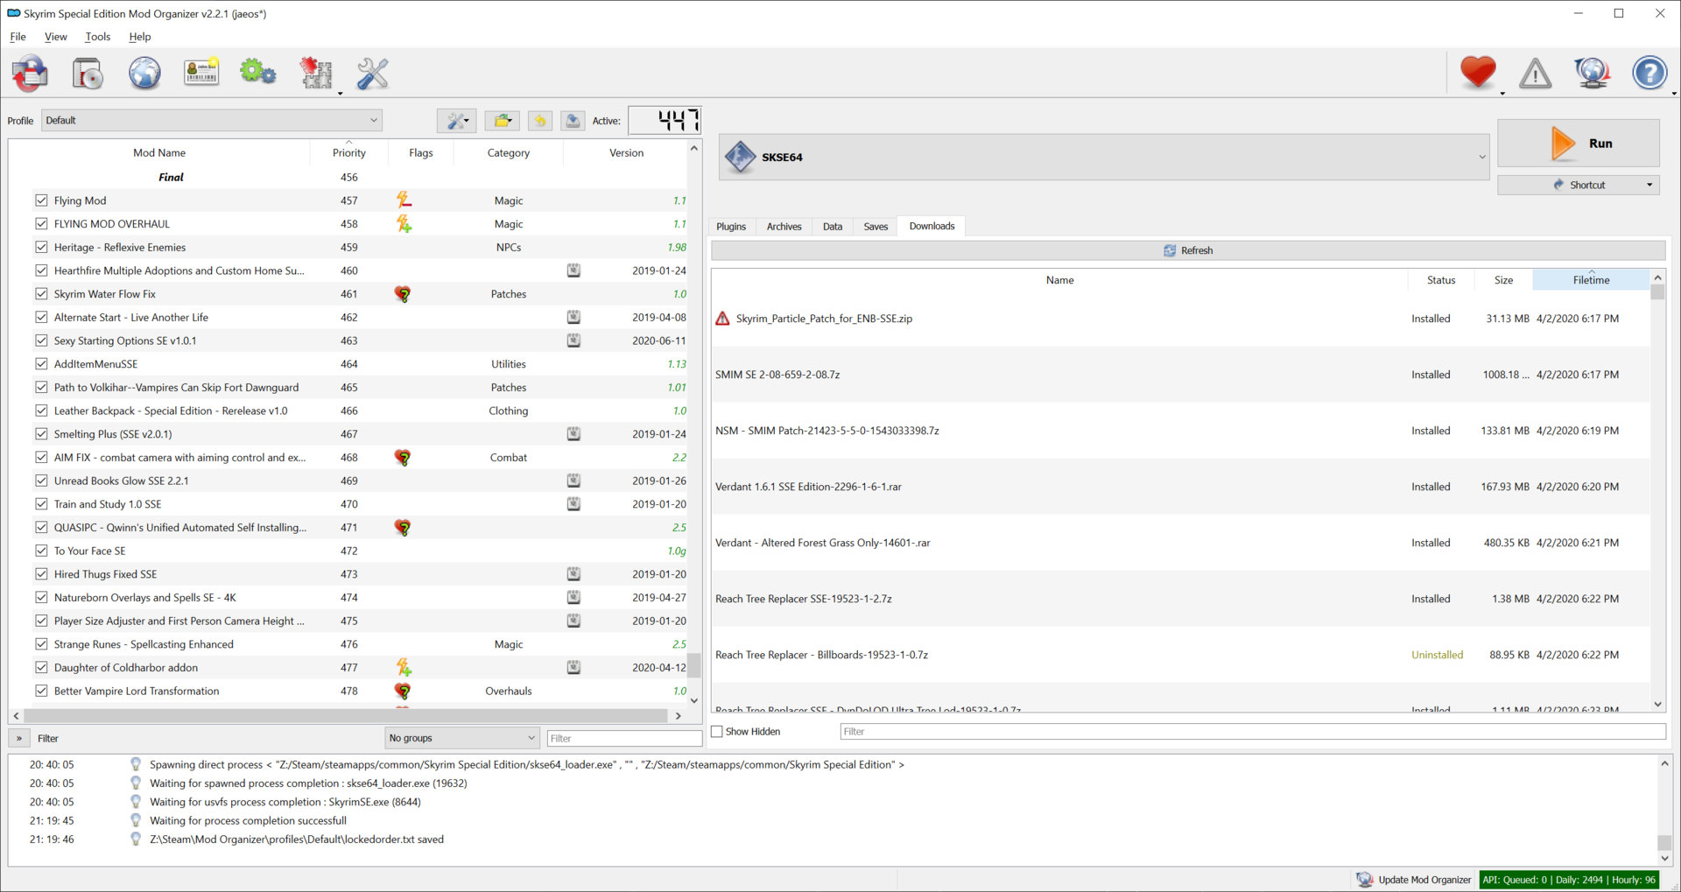Click the yellow restore backup arrow icon

tap(539, 121)
